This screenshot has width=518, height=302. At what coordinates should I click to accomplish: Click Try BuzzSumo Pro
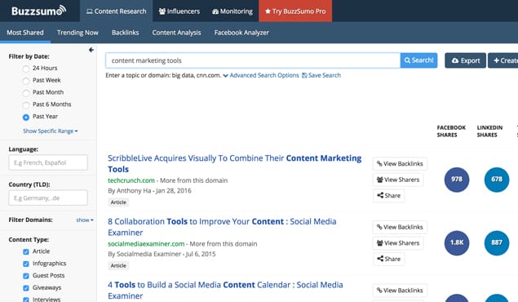[295, 11]
